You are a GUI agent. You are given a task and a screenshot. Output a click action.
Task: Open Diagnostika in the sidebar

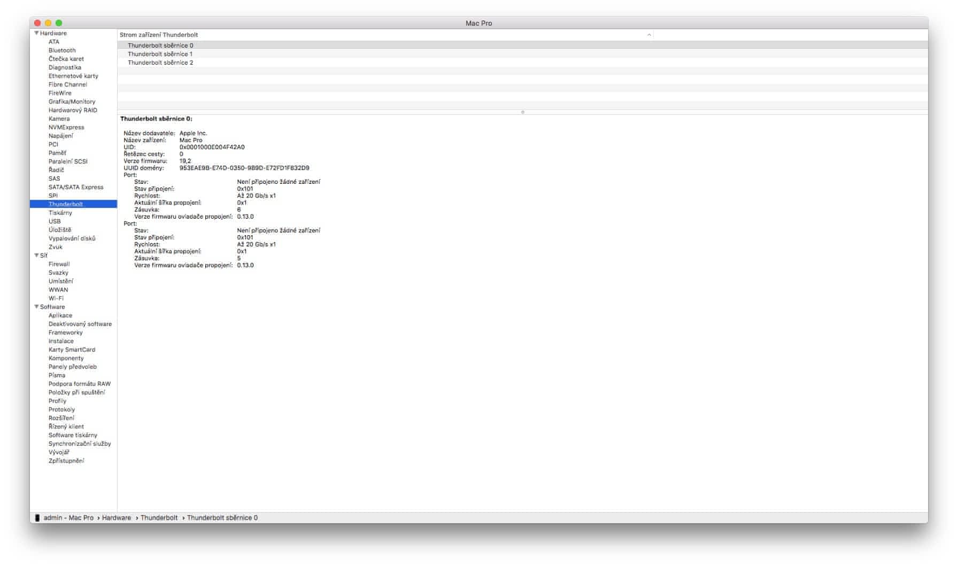pyautogui.click(x=65, y=67)
